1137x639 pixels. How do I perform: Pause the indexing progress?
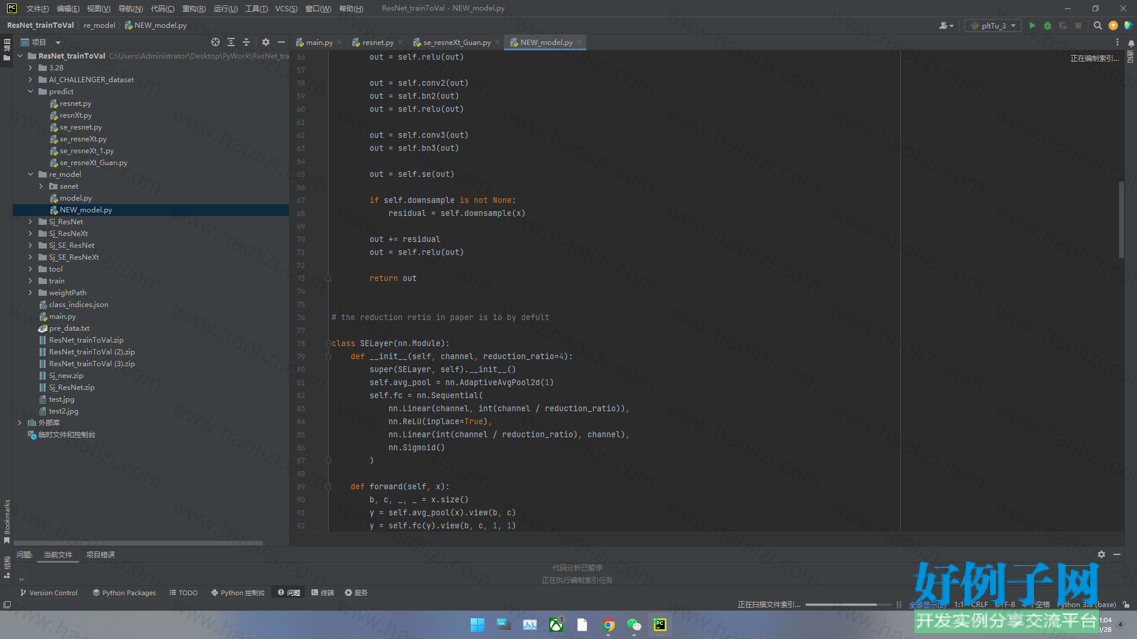pos(899,605)
